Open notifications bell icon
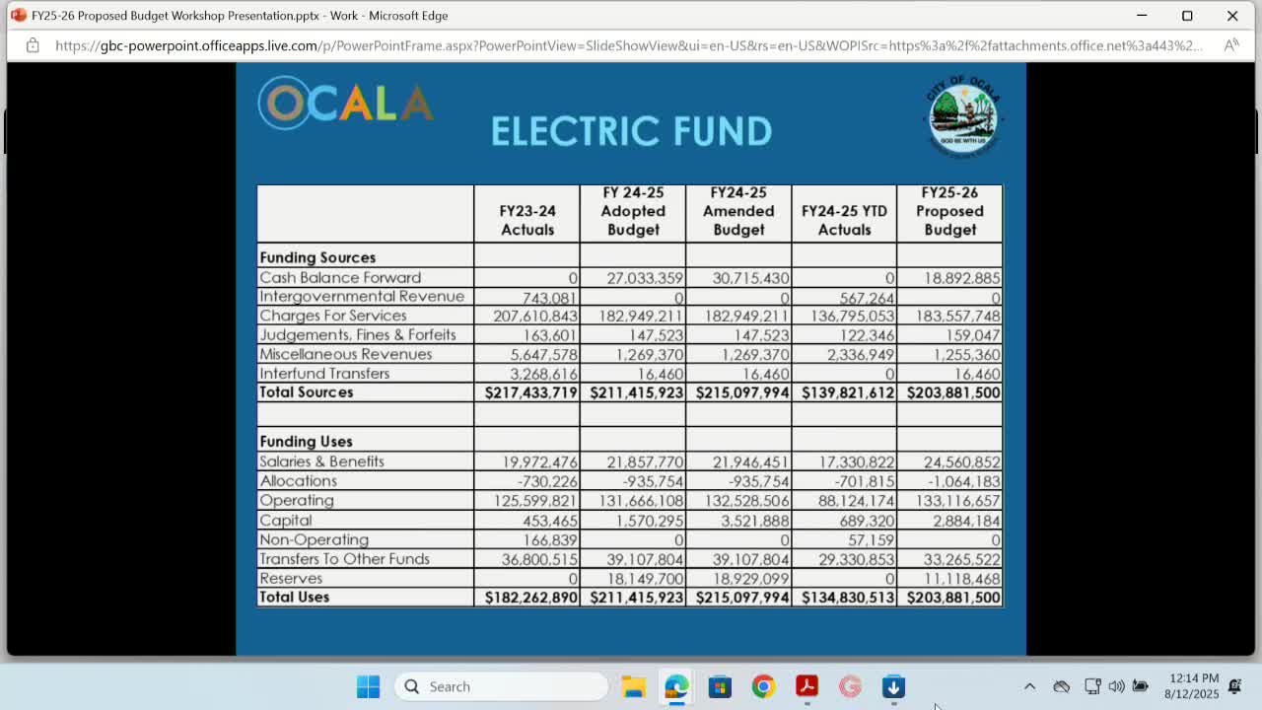This screenshot has width=1262, height=710. coord(1234,686)
